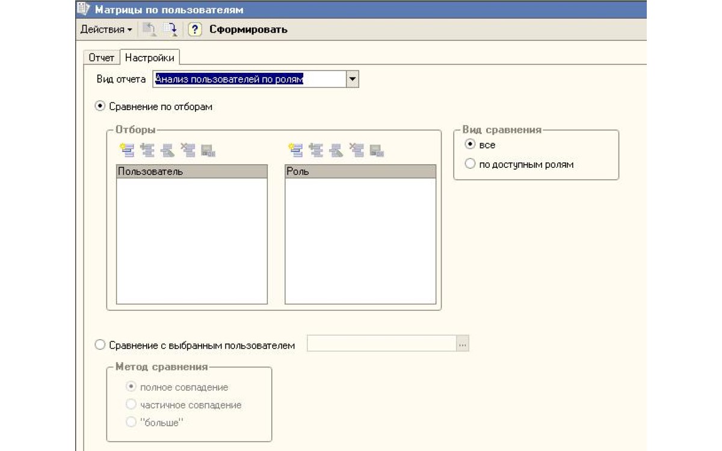Click the Save settings icon in the toolbar

pos(171,29)
